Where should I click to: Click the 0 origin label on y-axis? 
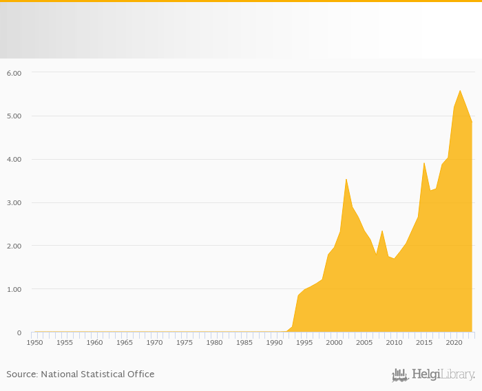point(19,333)
